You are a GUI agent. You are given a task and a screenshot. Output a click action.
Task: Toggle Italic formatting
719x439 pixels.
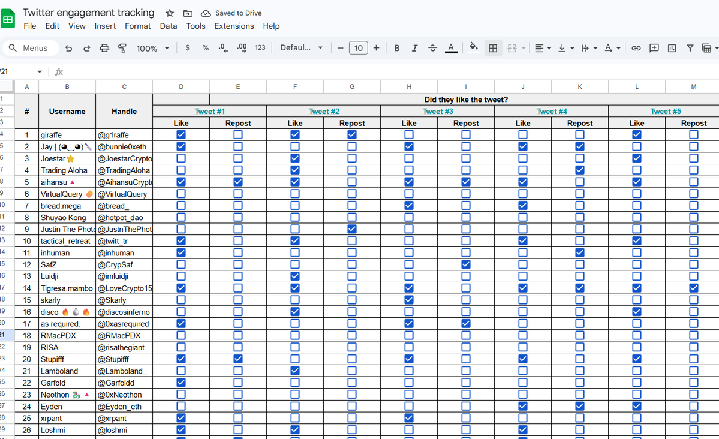point(414,48)
